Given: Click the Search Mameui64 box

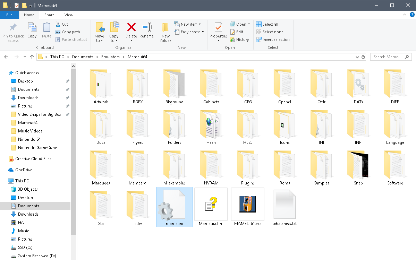Looking at the screenshot, I should click(391, 57).
